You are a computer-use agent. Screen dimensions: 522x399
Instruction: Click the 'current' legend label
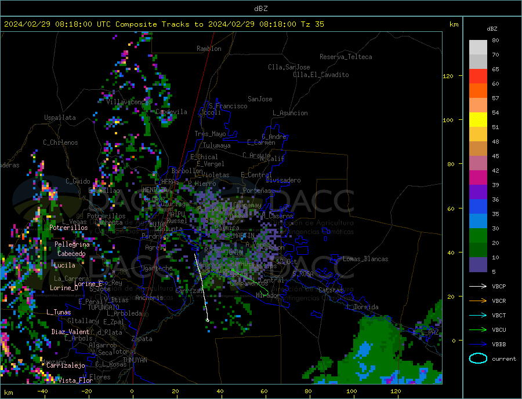[504, 359]
